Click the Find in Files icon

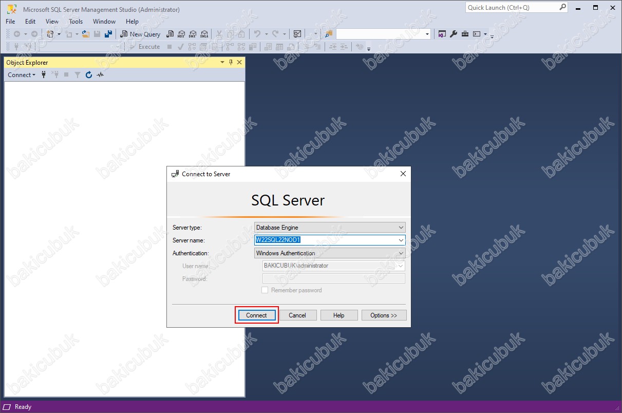328,34
